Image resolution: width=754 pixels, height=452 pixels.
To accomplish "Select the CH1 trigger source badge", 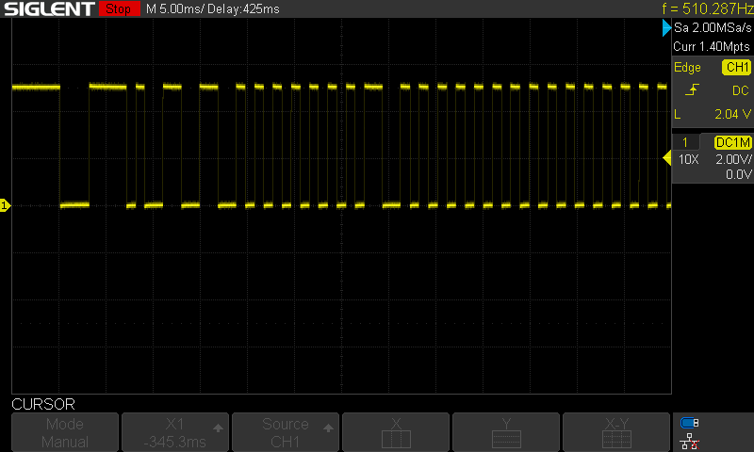I will [736, 67].
